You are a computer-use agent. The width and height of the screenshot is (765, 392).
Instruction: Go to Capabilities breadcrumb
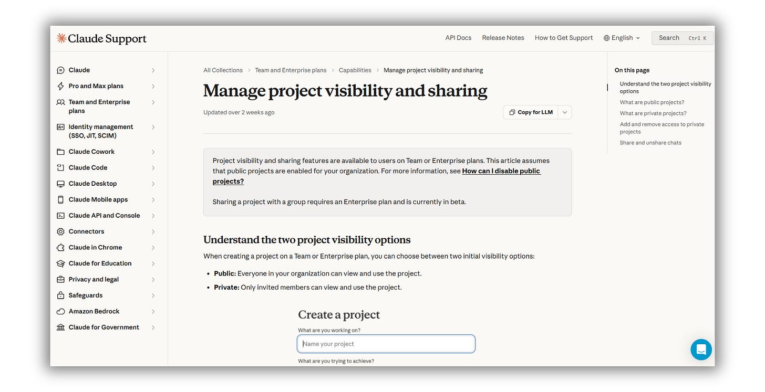[x=355, y=70]
